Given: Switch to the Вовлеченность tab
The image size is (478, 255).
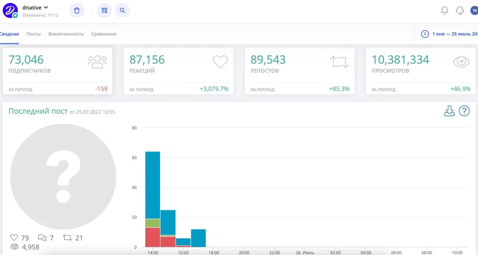Looking at the screenshot, I should pyautogui.click(x=66, y=34).
